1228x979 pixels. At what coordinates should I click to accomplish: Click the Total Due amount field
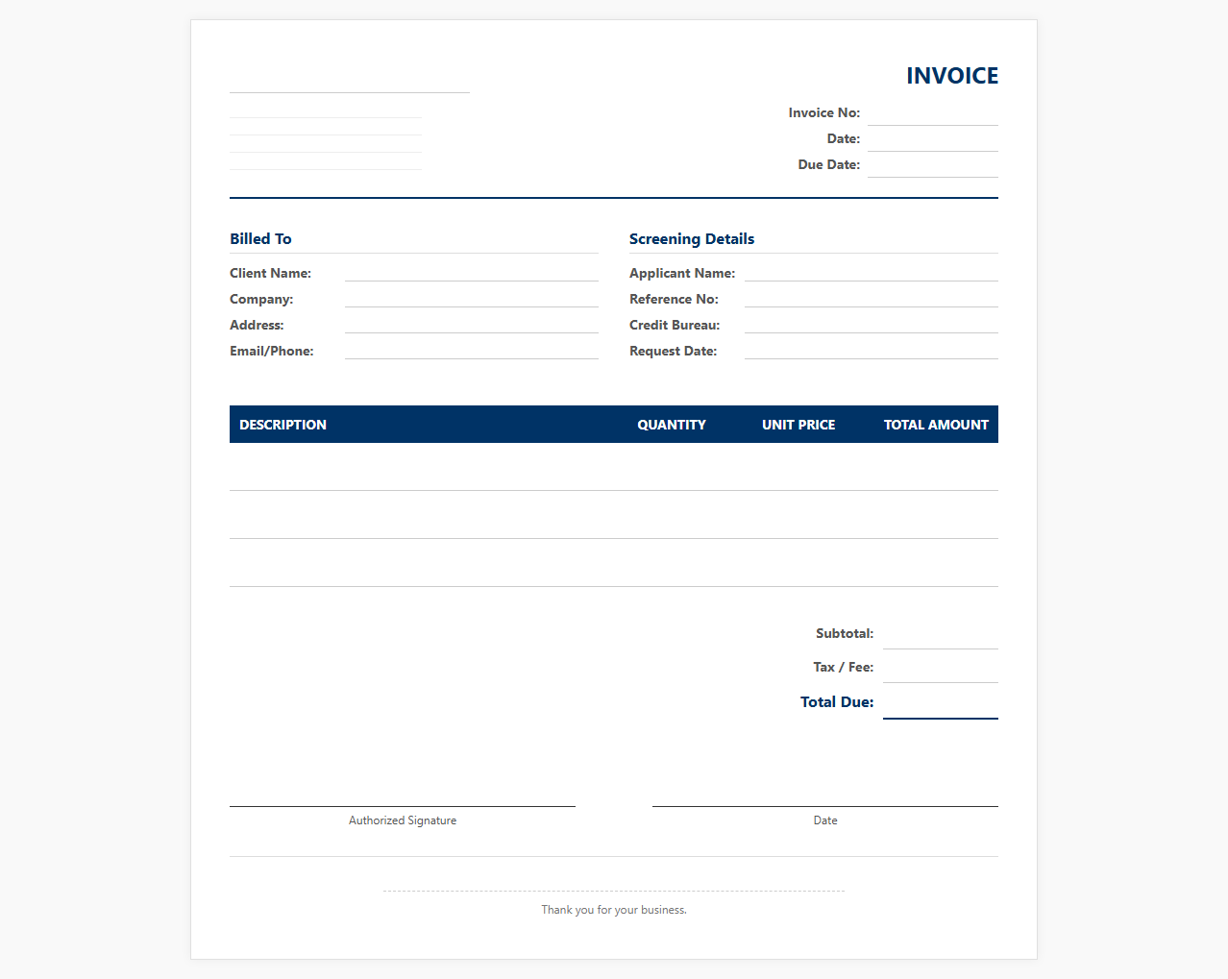pos(941,702)
